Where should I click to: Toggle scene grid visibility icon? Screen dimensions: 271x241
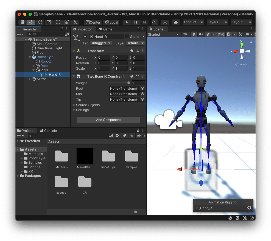tap(229, 34)
